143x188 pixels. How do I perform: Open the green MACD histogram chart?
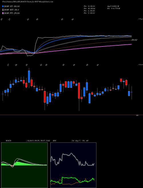pyautogui.click(x=24, y=165)
